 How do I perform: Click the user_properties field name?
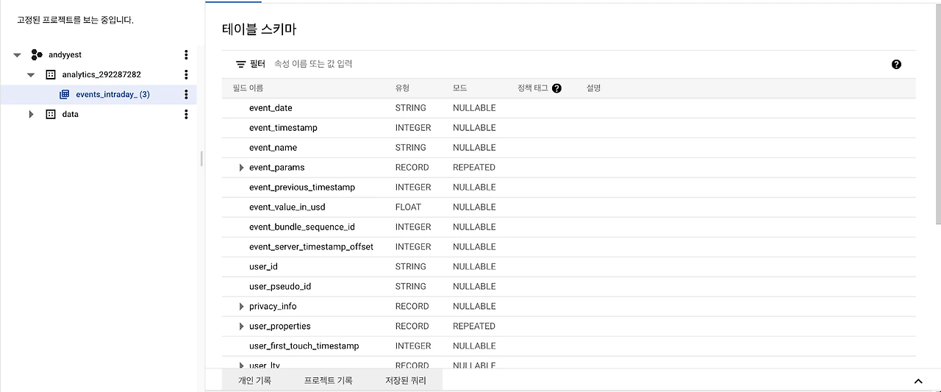pos(280,327)
